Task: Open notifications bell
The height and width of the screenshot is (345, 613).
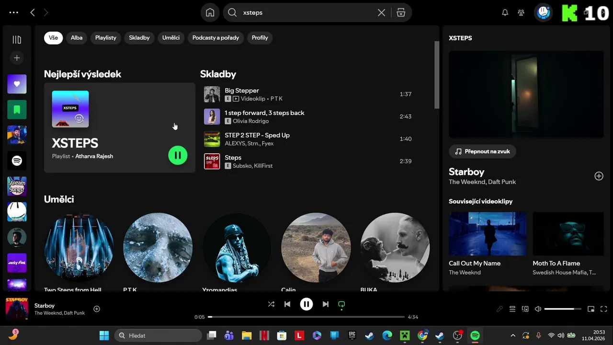Action: pos(505,13)
